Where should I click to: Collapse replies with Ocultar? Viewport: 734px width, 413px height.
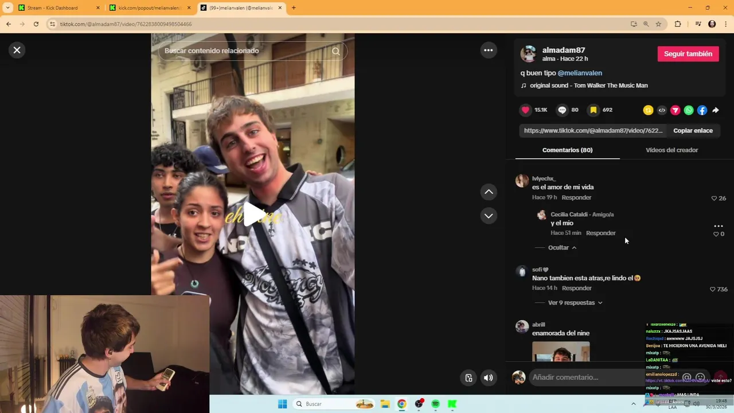[562, 248]
